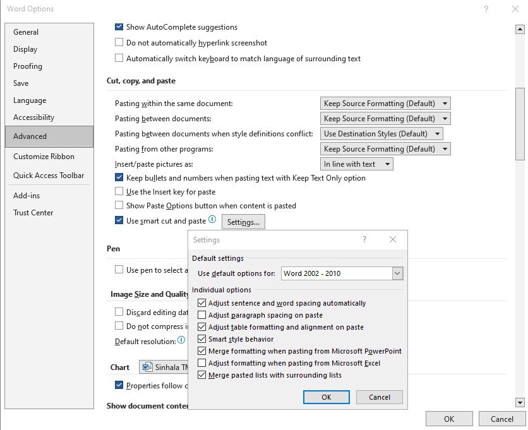Open Quick Access Toolbar category
The image size is (528, 430).
coord(49,176)
